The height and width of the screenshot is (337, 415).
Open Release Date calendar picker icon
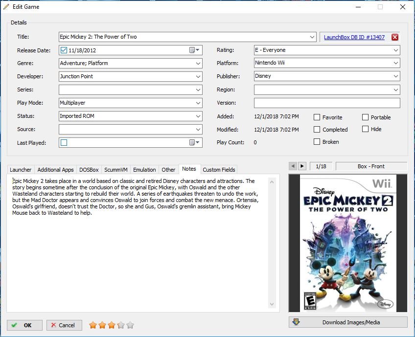194,50
